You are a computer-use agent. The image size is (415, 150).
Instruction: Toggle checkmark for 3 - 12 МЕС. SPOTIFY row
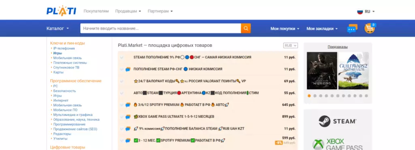click(x=122, y=141)
